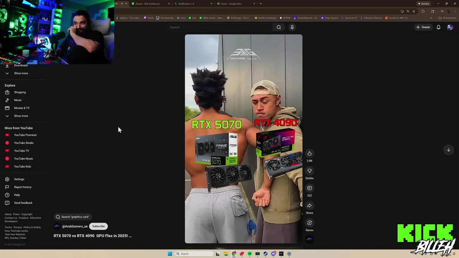Expand Show more below Downloads
The height and width of the screenshot is (258, 459).
pyautogui.click(x=21, y=73)
